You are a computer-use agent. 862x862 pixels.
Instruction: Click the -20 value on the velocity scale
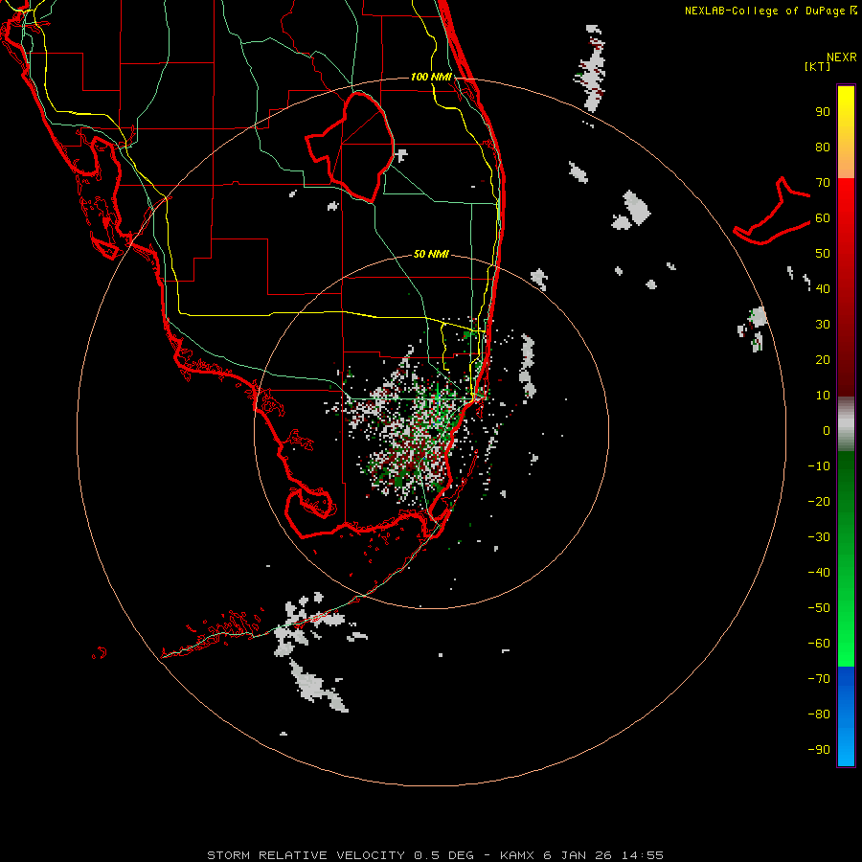pos(819,501)
